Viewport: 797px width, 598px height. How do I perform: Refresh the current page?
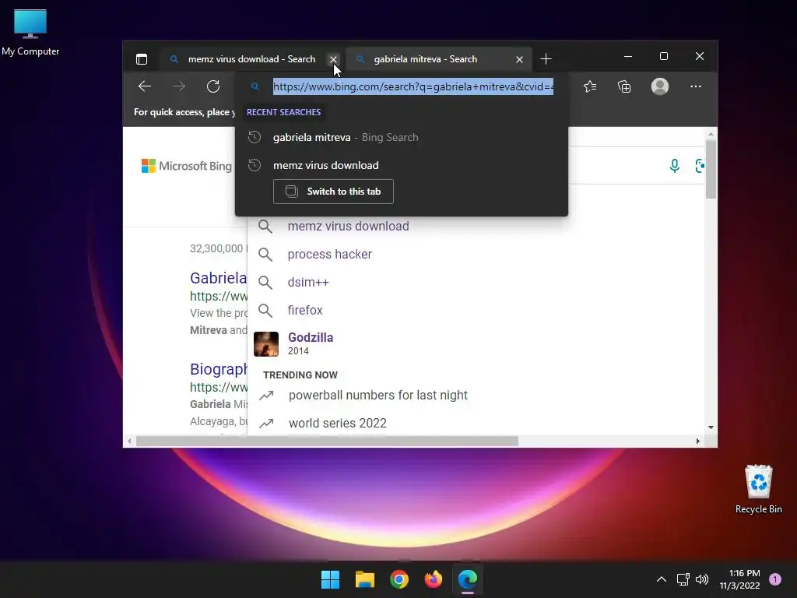pos(213,86)
